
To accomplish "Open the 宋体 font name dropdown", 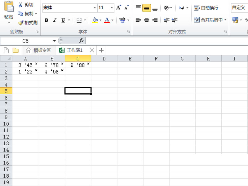I will coord(95,7).
